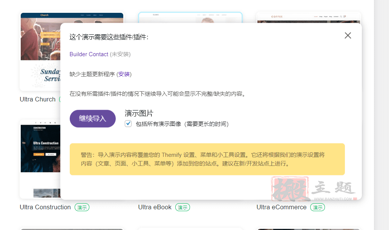Click the yellow 警告 warning message box
This screenshot has width=389, height=230.
coord(207,159)
